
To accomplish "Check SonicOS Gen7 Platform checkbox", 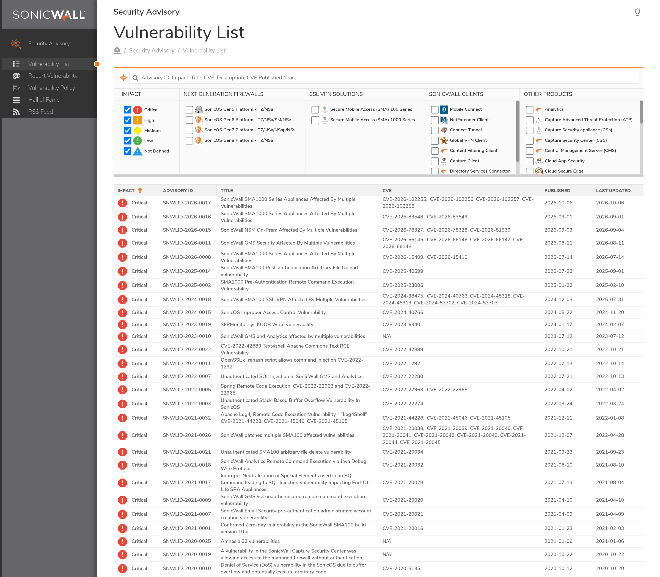I will coord(189,130).
